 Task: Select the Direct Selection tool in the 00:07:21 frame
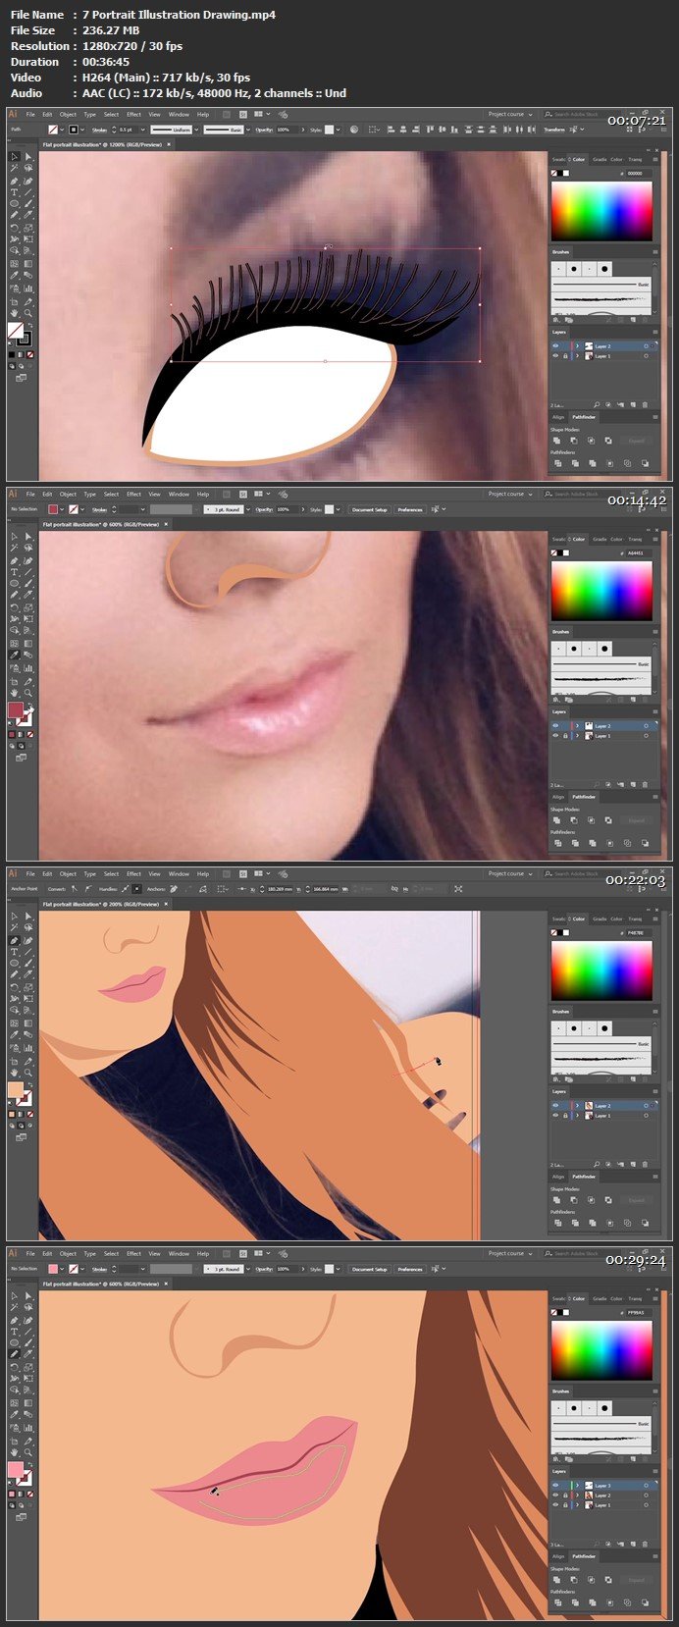tap(28, 157)
